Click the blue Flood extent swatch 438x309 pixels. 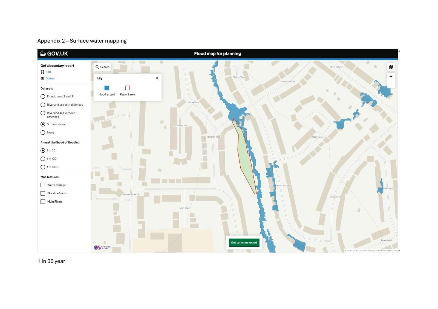tap(107, 88)
